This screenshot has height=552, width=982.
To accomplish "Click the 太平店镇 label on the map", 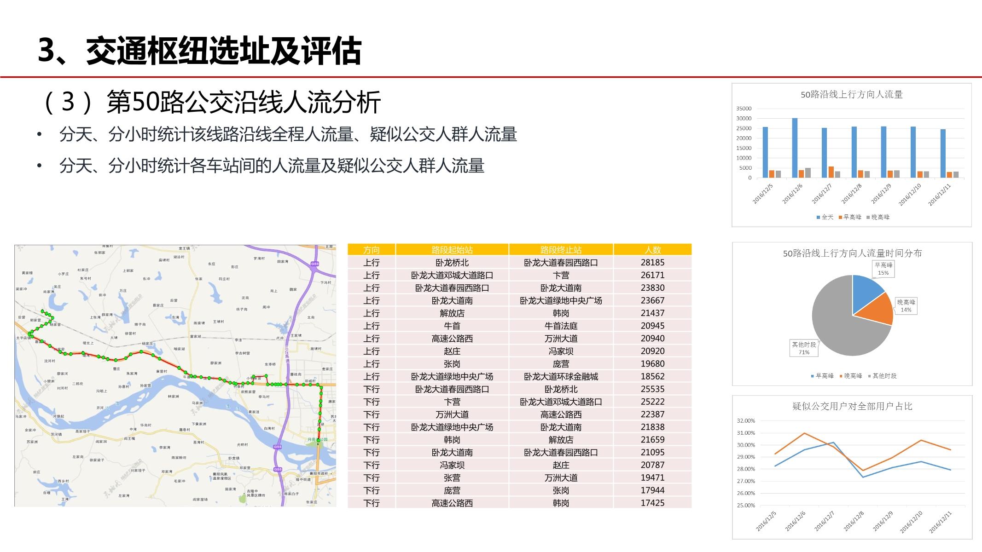I will click(24, 337).
